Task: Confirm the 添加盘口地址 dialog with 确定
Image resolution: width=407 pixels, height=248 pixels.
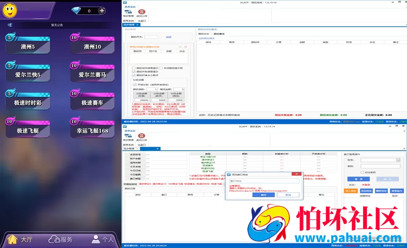Action: tap(264, 194)
